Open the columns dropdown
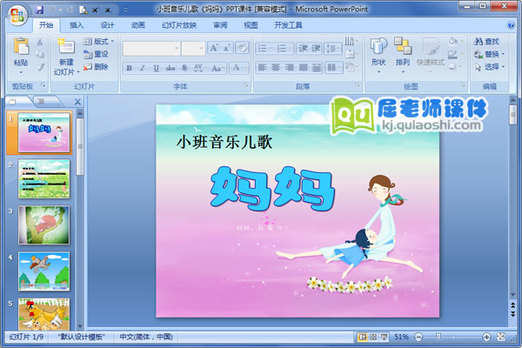 point(333,68)
